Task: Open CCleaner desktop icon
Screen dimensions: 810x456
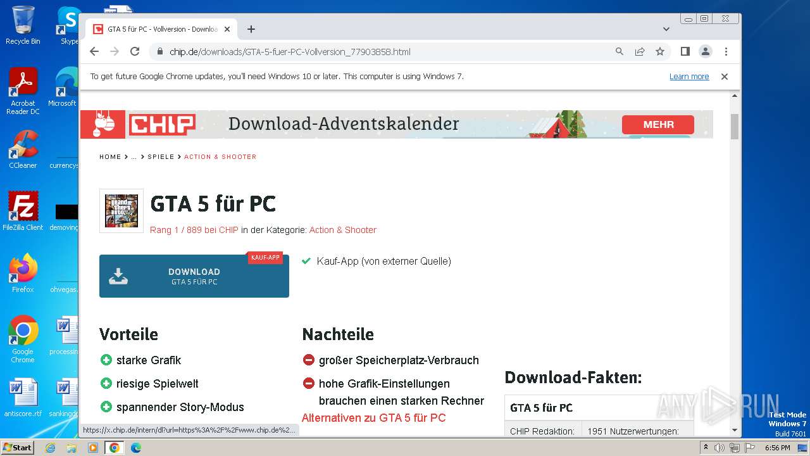Action: pyautogui.click(x=23, y=149)
